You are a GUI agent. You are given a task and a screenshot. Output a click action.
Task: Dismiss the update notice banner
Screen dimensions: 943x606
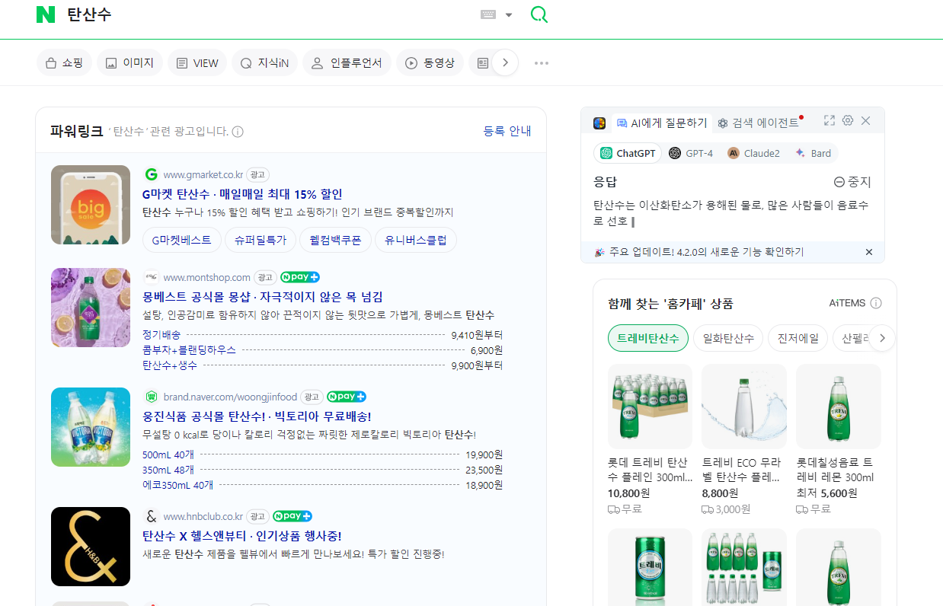(x=869, y=252)
